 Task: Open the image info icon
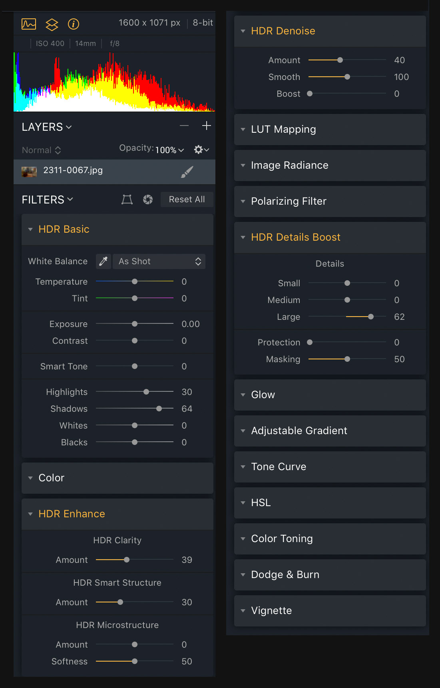pyautogui.click(x=74, y=24)
